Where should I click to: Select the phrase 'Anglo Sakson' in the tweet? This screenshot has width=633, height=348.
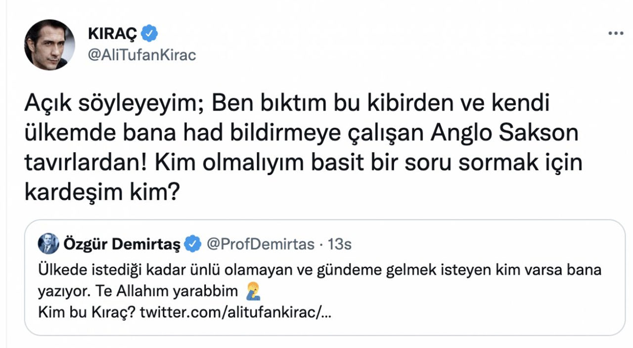504,130
